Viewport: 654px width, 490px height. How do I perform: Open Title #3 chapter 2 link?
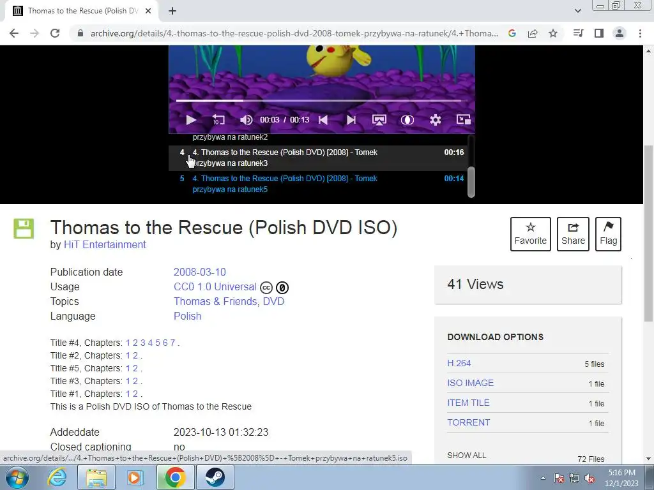tap(135, 381)
